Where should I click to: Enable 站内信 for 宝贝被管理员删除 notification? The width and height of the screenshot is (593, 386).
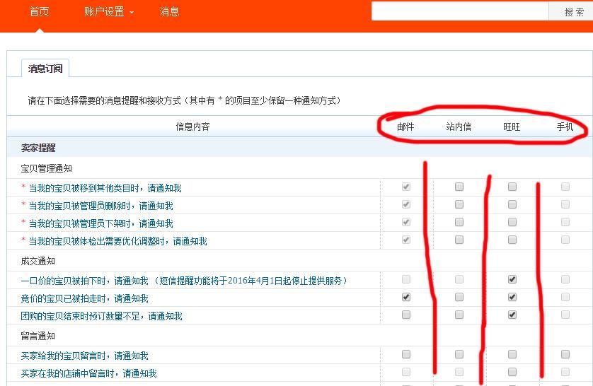tap(459, 205)
